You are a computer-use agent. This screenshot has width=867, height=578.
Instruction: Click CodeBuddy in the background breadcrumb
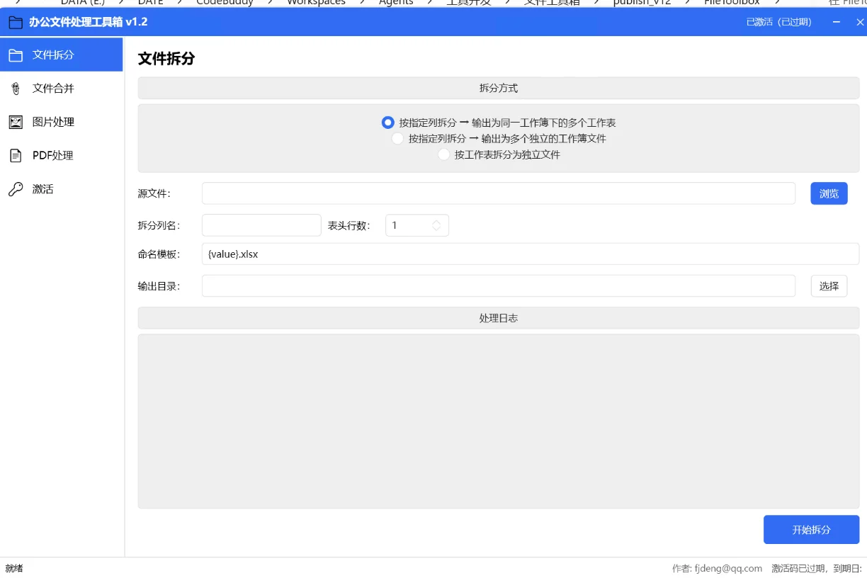225,3
